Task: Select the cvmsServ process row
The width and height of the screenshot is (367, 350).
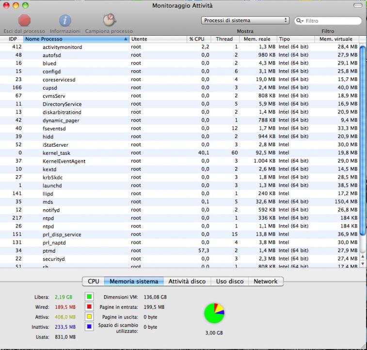Action: tap(179, 96)
